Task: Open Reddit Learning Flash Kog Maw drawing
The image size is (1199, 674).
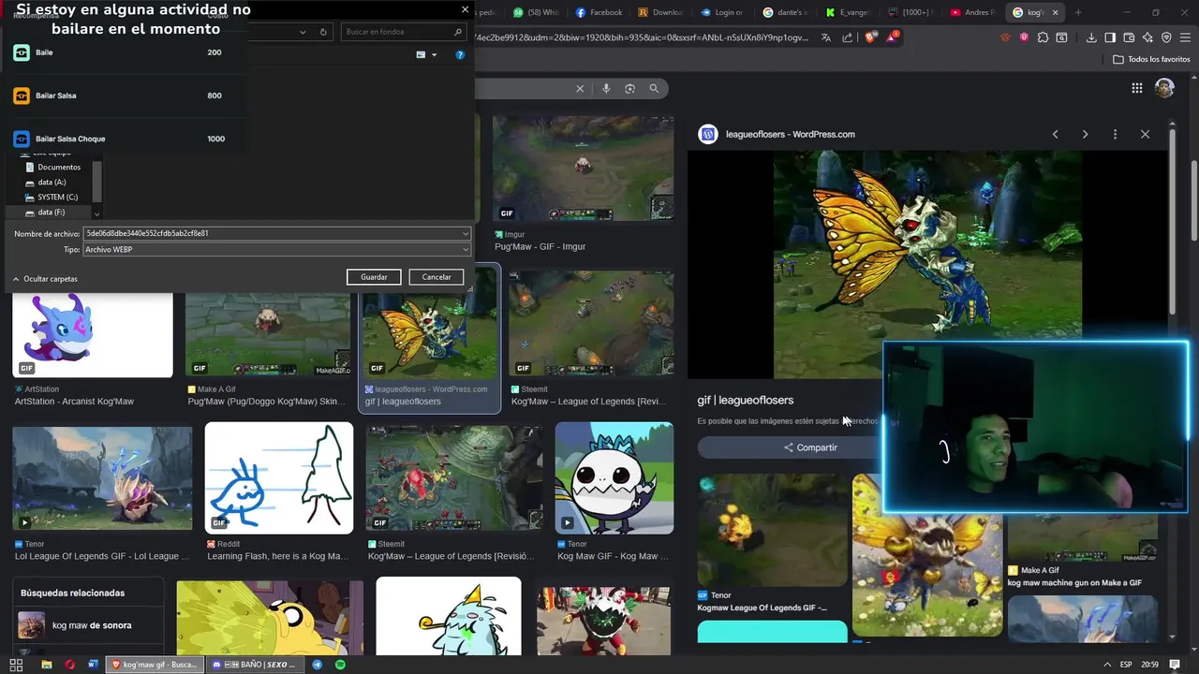Action: coord(279,478)
